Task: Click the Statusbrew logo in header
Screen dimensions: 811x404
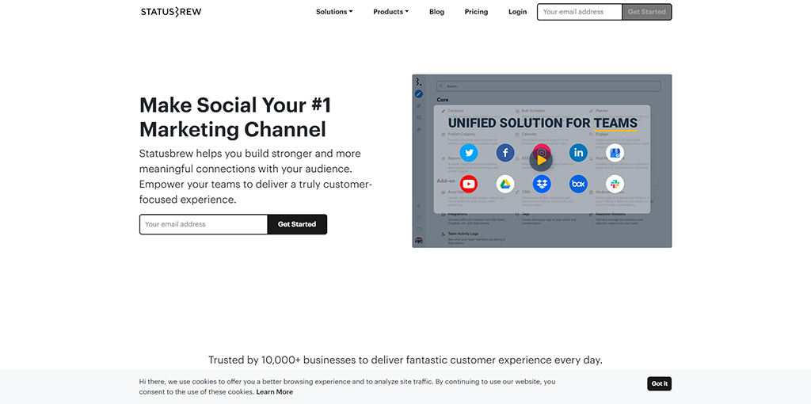Action: [171, 12]
